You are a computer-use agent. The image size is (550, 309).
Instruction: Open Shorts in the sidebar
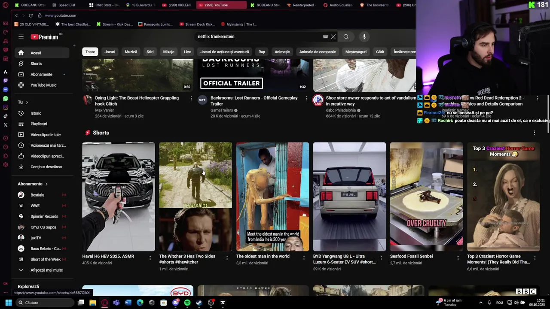coord(42,64)
